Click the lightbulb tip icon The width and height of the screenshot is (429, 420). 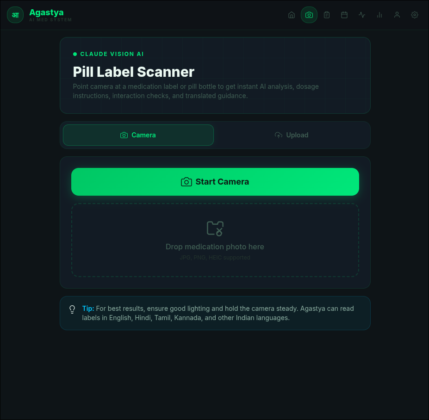point(72,309)
